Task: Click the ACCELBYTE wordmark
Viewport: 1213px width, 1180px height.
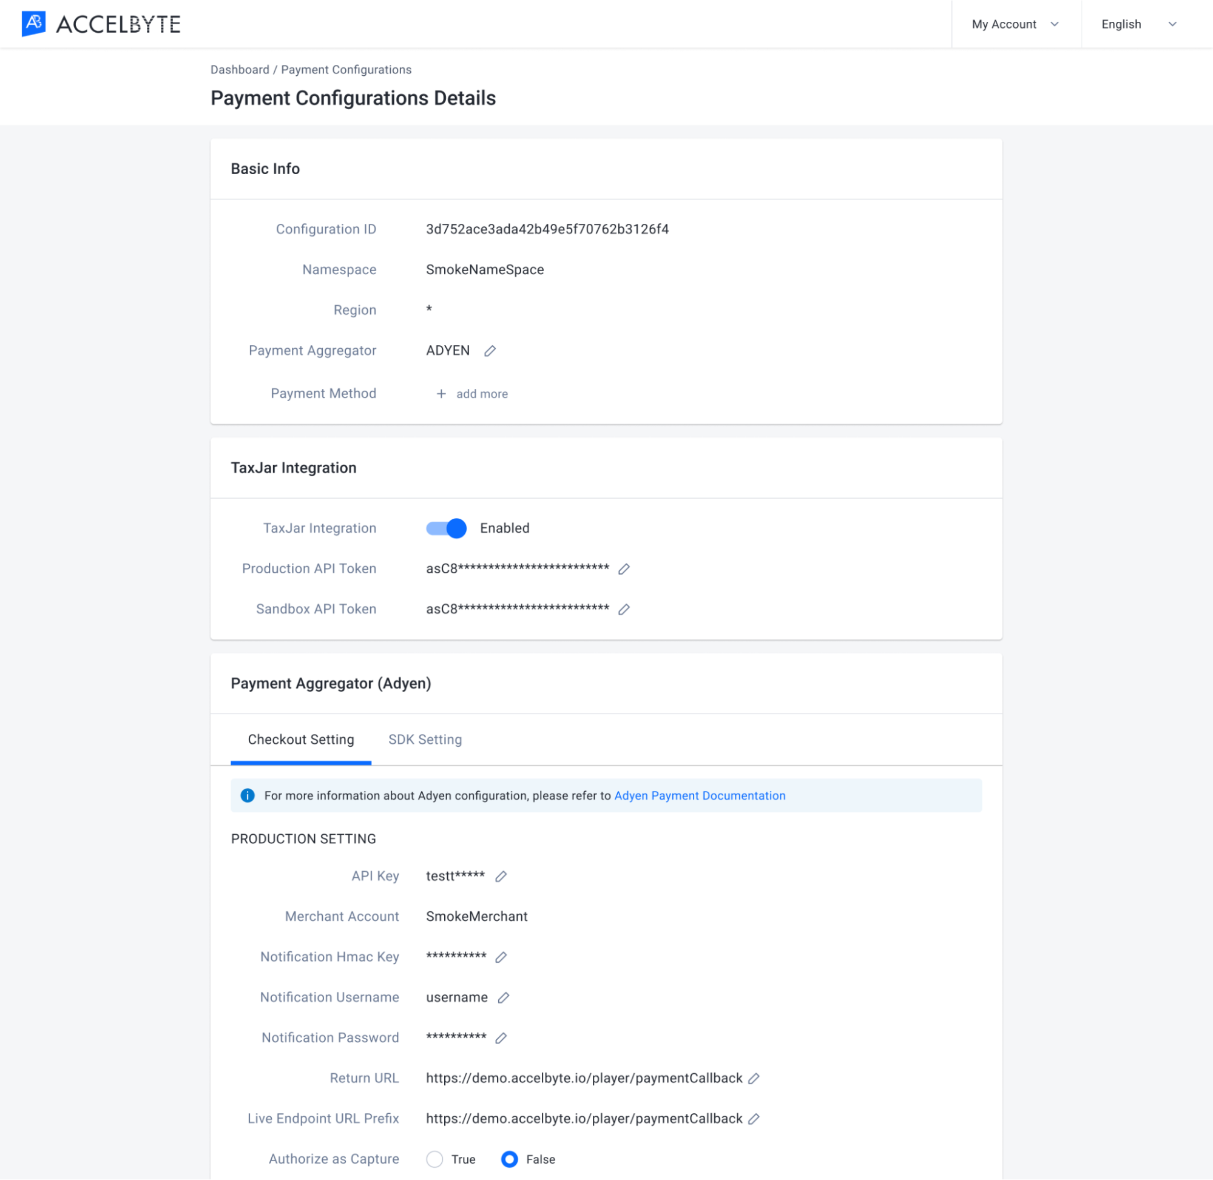Action: tap(118, 24)
